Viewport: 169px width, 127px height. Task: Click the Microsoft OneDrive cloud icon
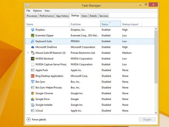[x=32, y=47]
